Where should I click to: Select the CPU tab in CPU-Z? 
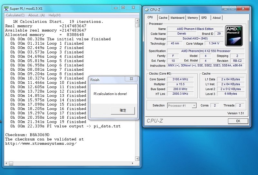point(150,17)
